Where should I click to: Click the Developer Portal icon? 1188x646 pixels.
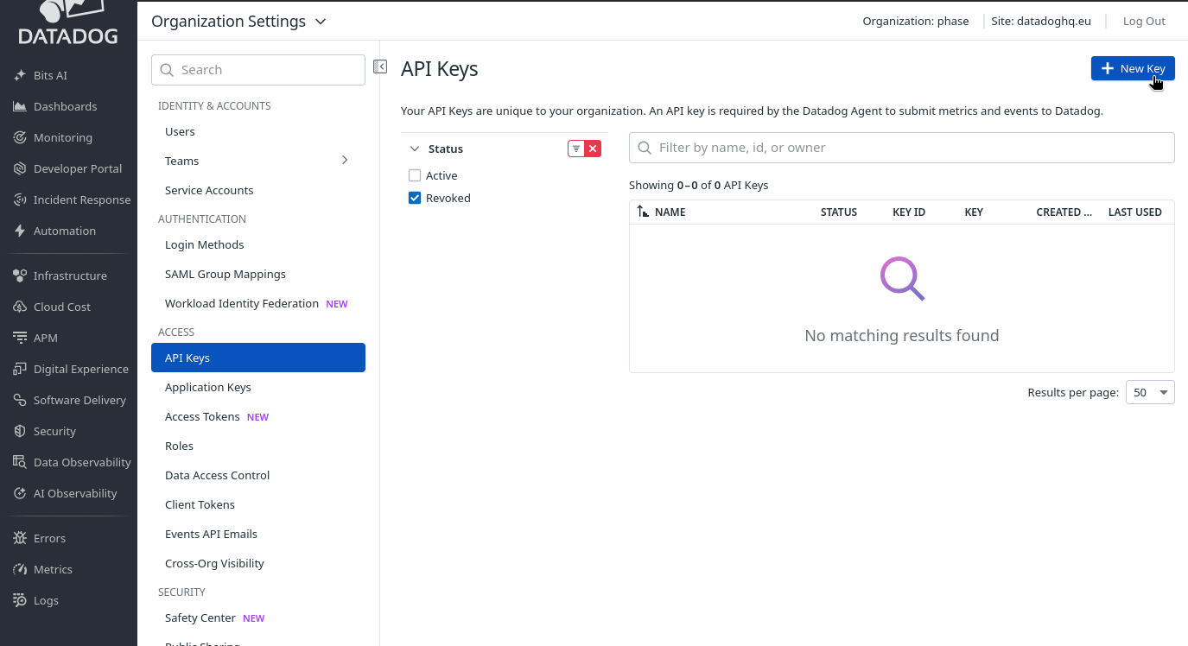click(x=20, y=168)
